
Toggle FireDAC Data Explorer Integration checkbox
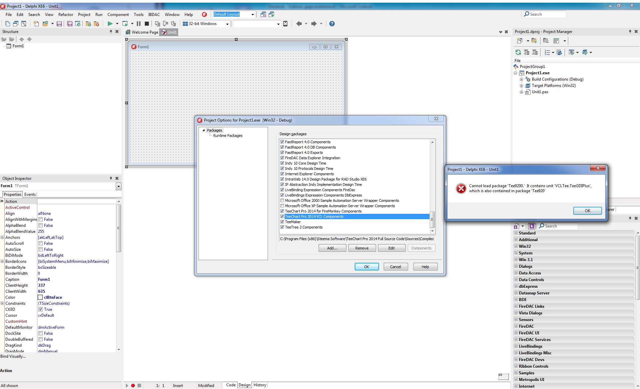(x=282, y=158)
